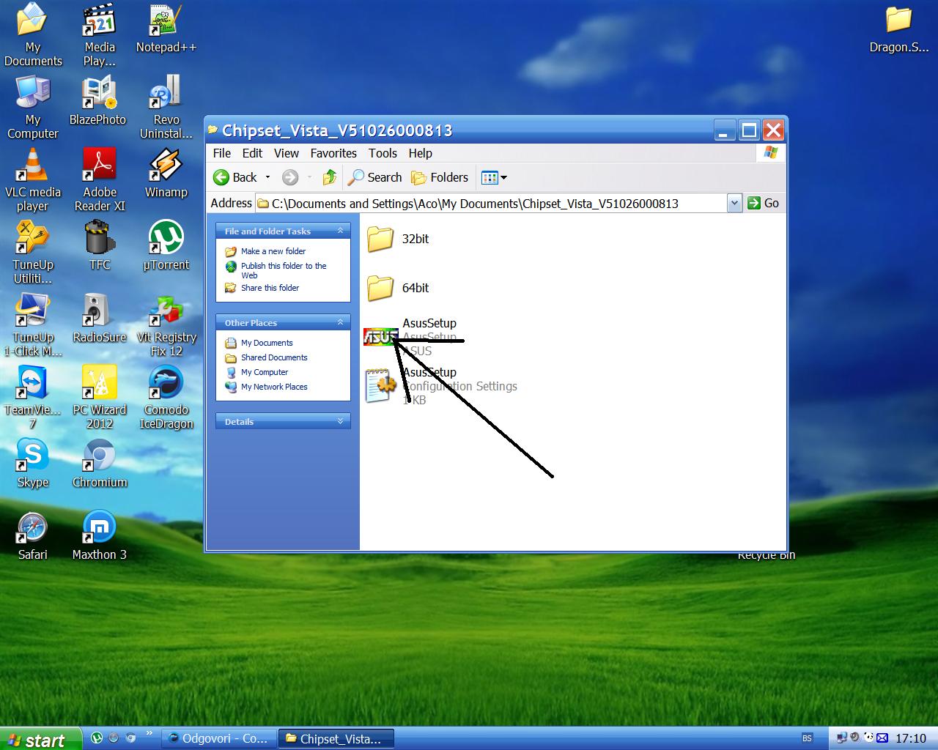This screenshot has width=938, height=750.
Task: Select the Revo Uninstaller desktop shortcut
Action: click(166, 108)
